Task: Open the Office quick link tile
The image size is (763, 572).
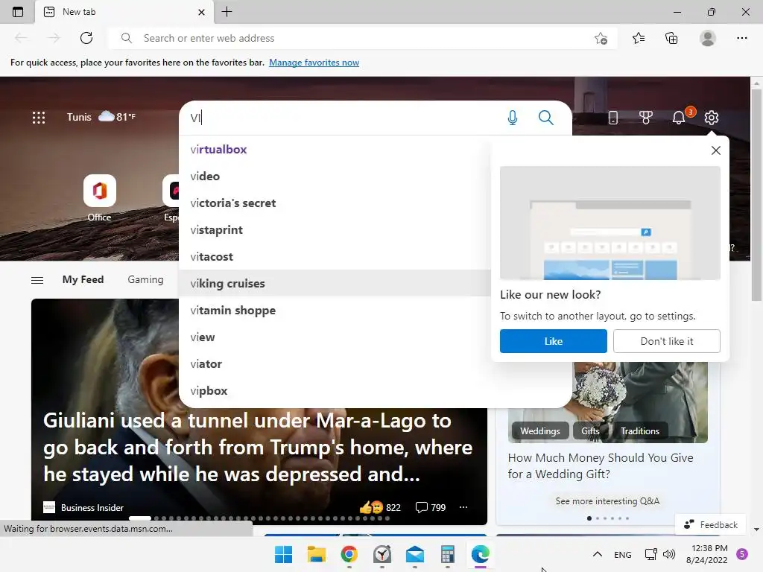Action: [99, 198]
